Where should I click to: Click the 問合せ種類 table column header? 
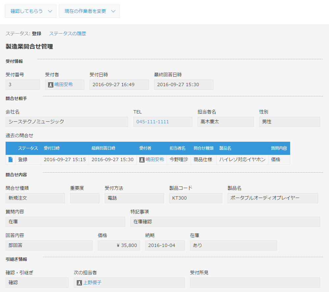coord(204,148)
